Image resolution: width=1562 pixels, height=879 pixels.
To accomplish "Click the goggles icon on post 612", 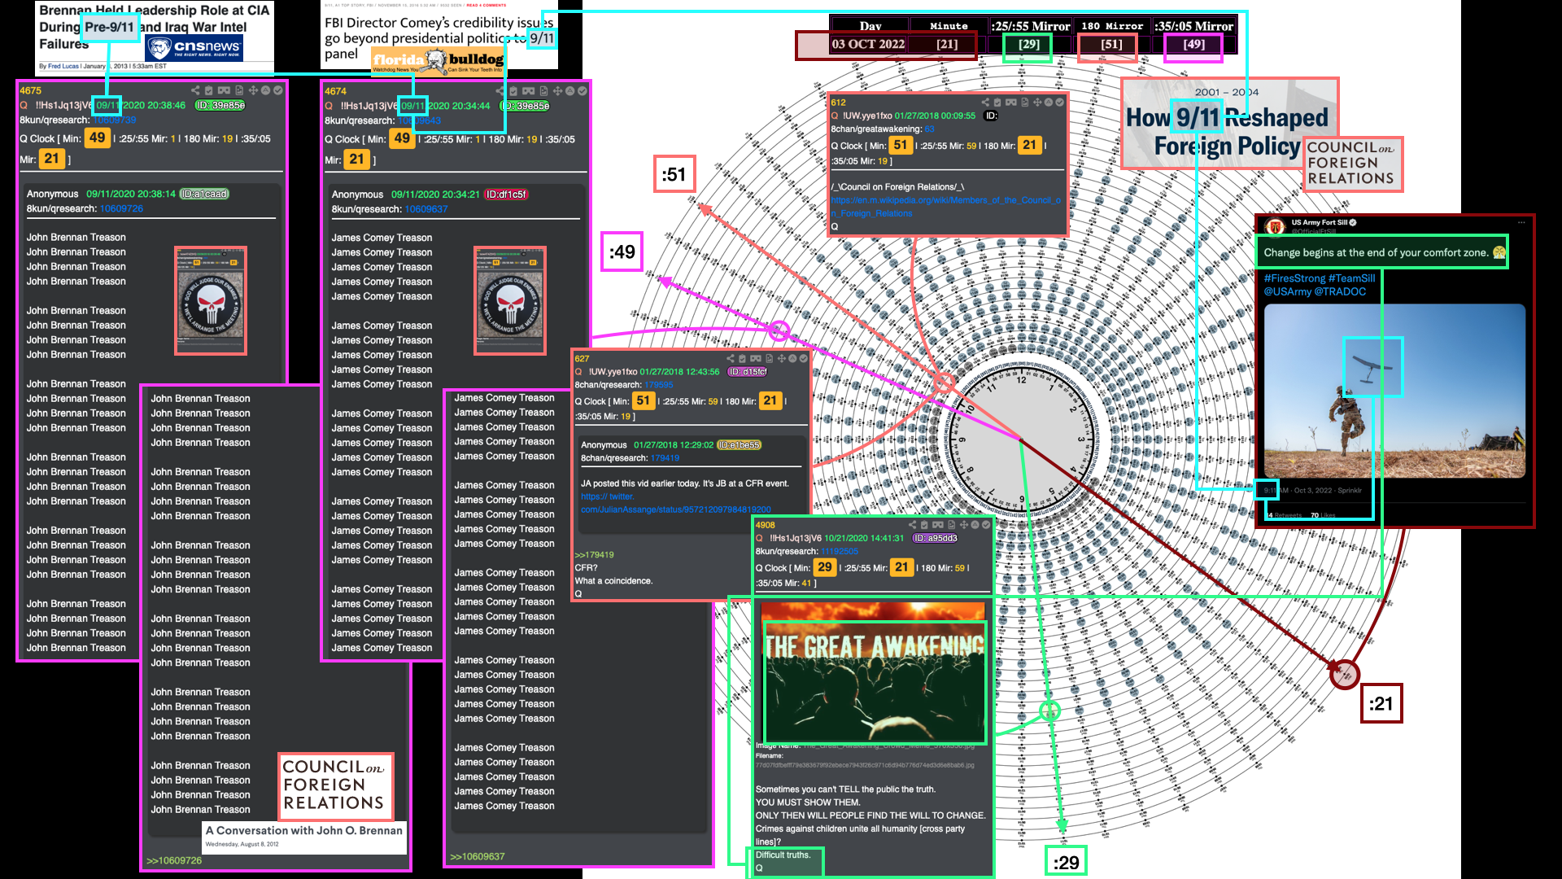I will pyautogui.click(x=1011, y=103).
